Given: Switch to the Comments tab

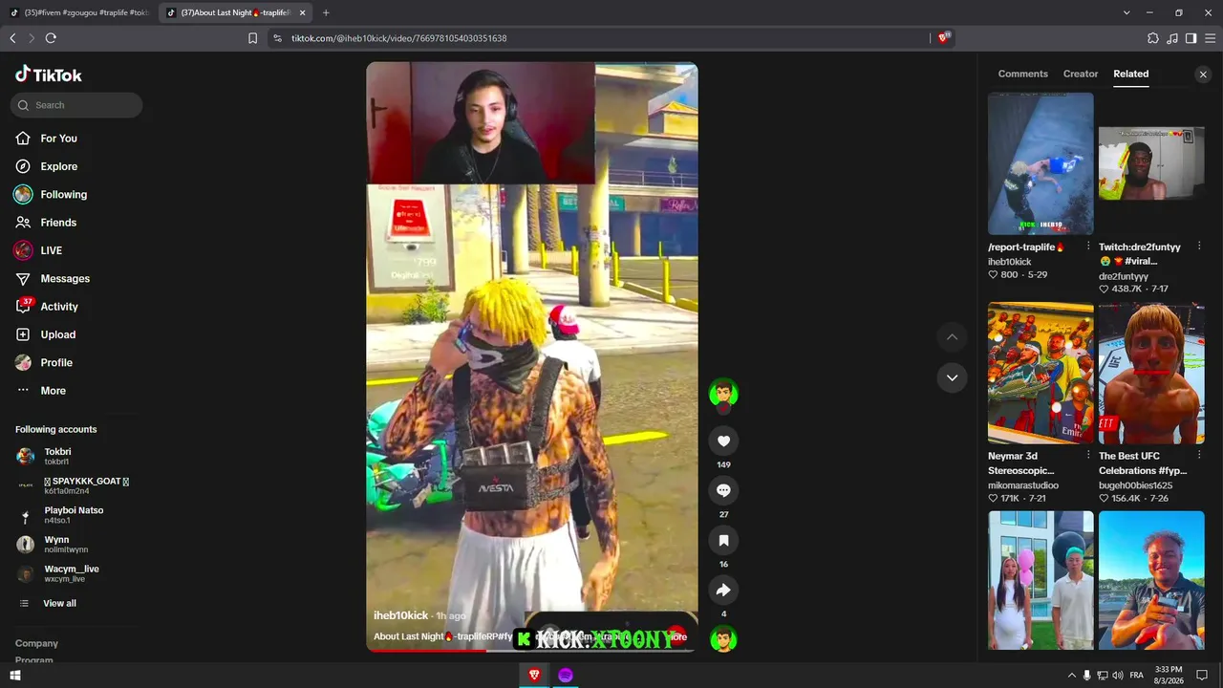Looking at the screenshot, I should pos(1022,74).
